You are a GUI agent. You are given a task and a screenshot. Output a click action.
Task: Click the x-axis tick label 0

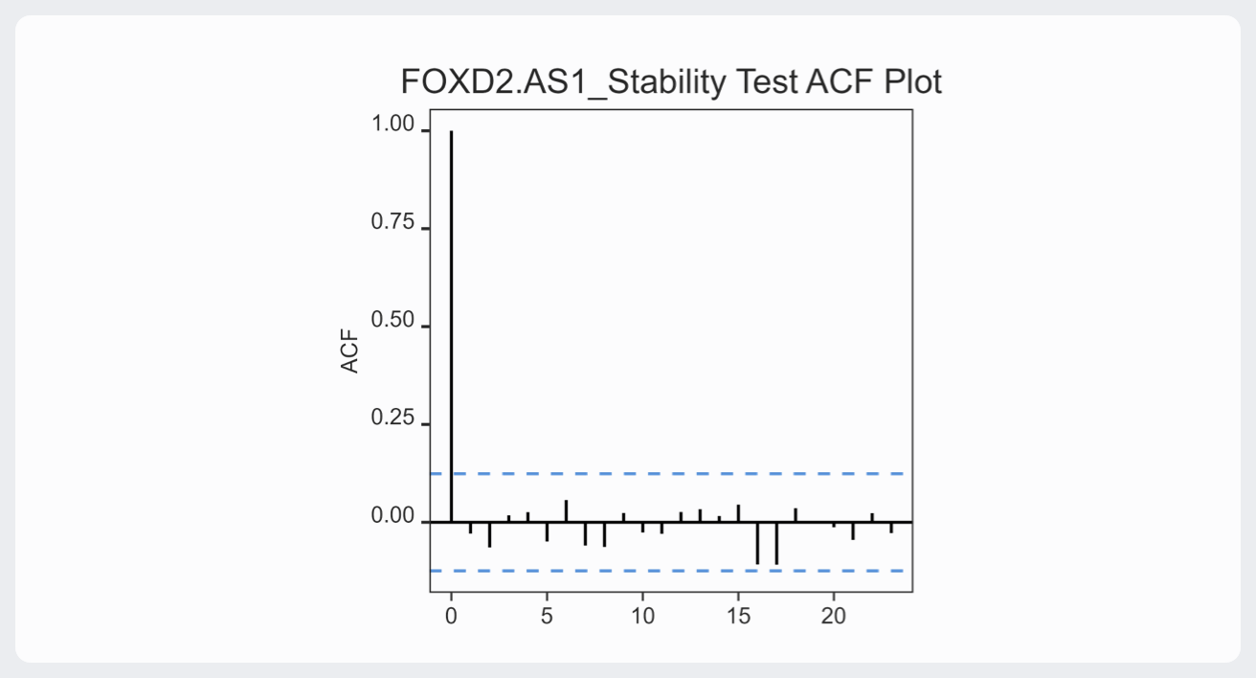point(451,617)
